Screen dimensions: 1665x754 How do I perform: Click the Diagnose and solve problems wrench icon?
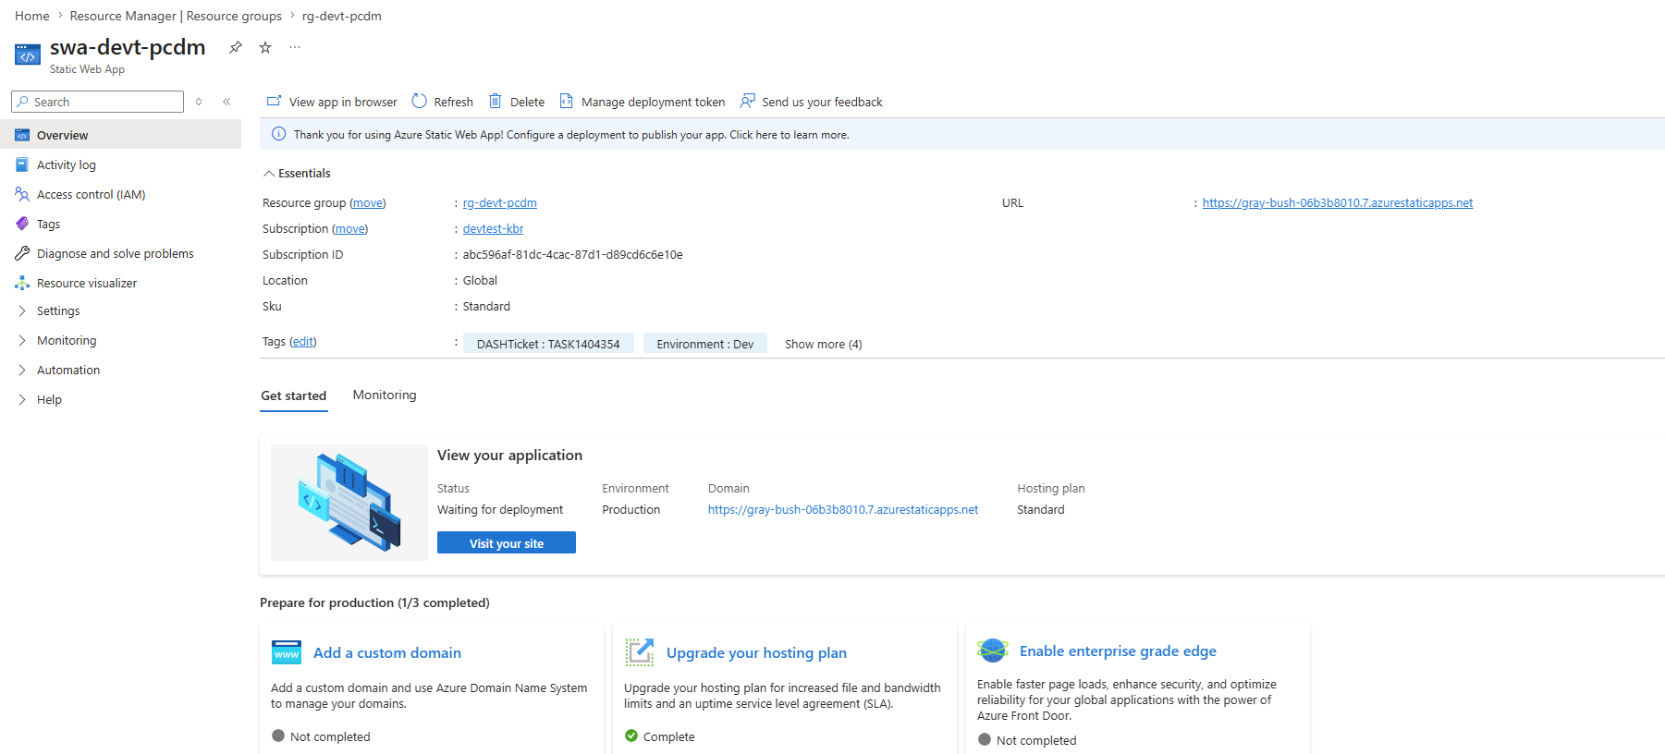22,253
